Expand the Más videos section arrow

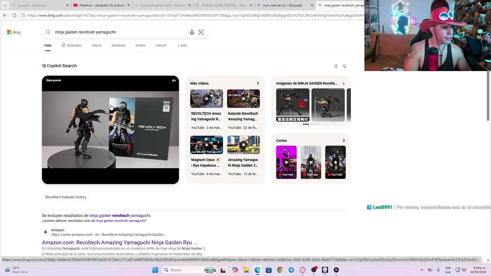pos(258,83)
